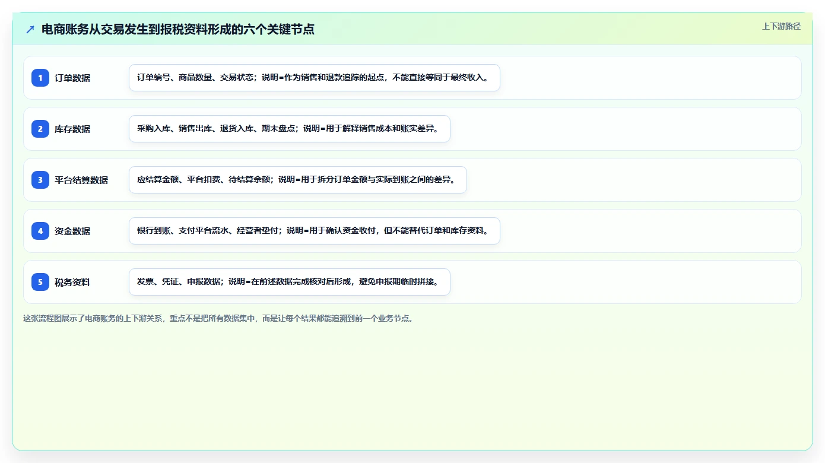The height and width of the screenshot is (463, 825).
Task: Click the number 5 badge for 税务资料
Action: pos(40,282)
